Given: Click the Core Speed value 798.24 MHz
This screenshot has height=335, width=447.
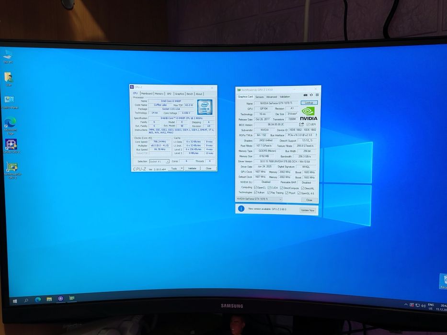Looking at the screenshot, I should [x=160, y=142].
